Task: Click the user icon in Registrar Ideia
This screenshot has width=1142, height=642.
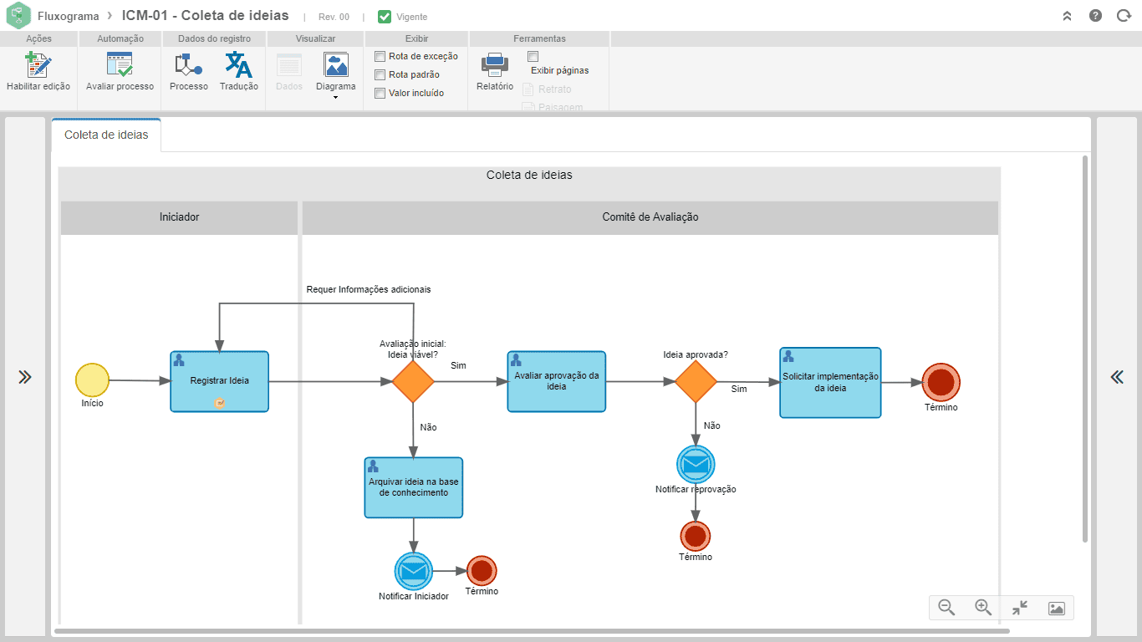Action: pos(178,360)
